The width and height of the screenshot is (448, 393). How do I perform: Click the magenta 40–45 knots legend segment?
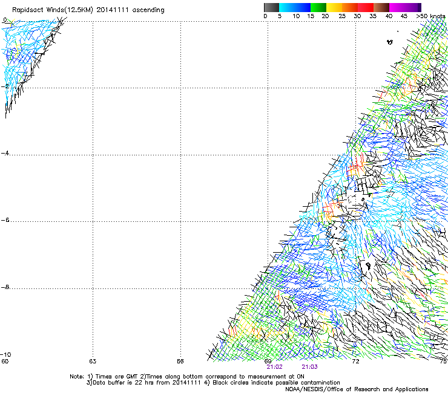397,7
